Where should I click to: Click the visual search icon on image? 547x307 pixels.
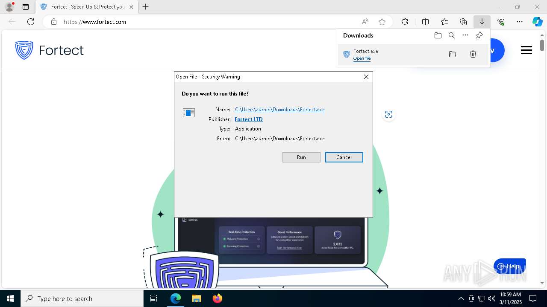(x=388, y=114)
